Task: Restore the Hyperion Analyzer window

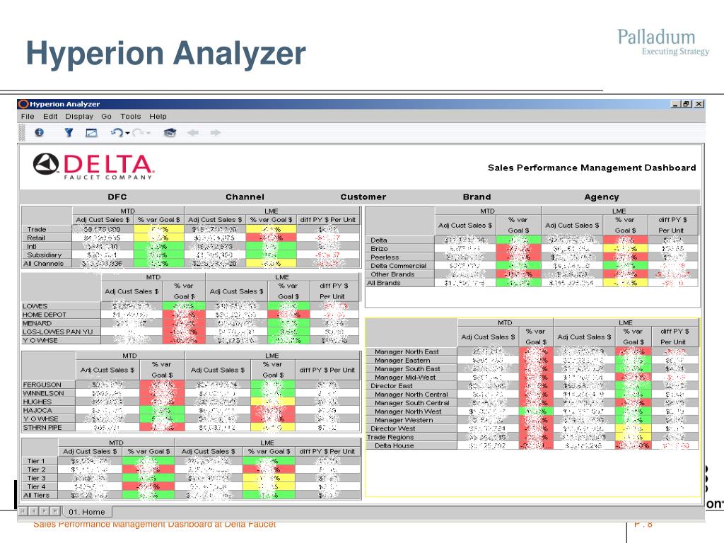Action: point(687,104)
